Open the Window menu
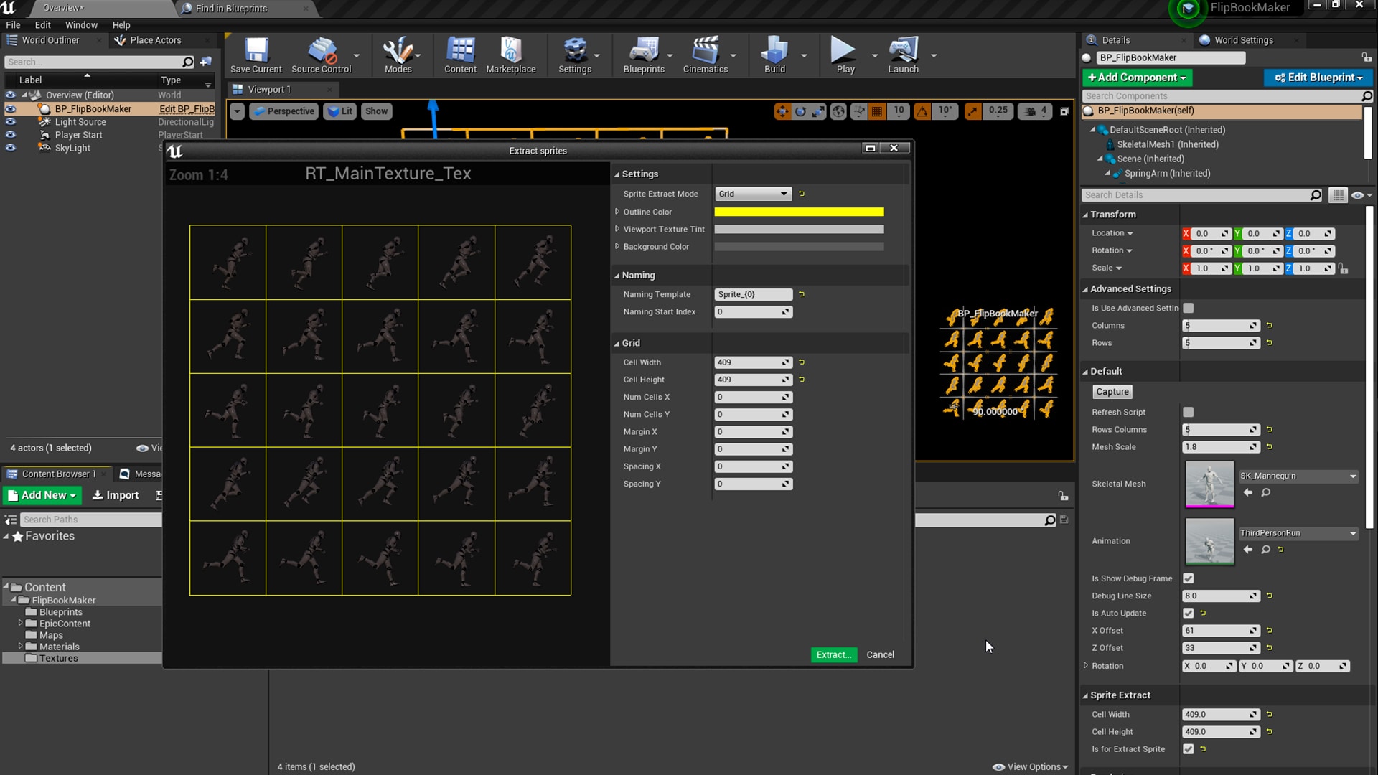The image size is (1378, 775). click(81, 24)
